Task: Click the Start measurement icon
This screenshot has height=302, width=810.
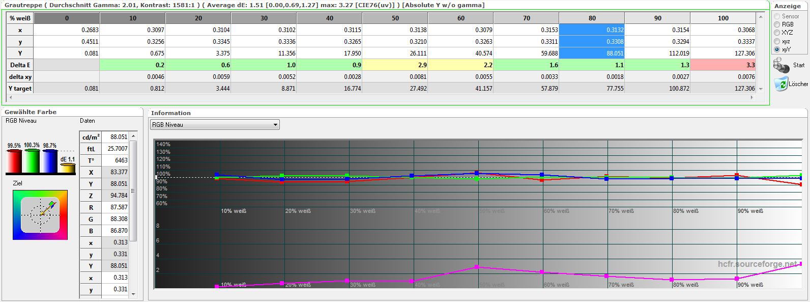Action: tap(781, 66)
